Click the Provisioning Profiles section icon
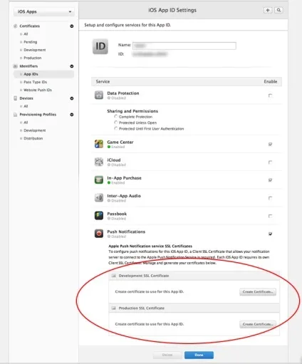302x364 pixels. (16, 115)
